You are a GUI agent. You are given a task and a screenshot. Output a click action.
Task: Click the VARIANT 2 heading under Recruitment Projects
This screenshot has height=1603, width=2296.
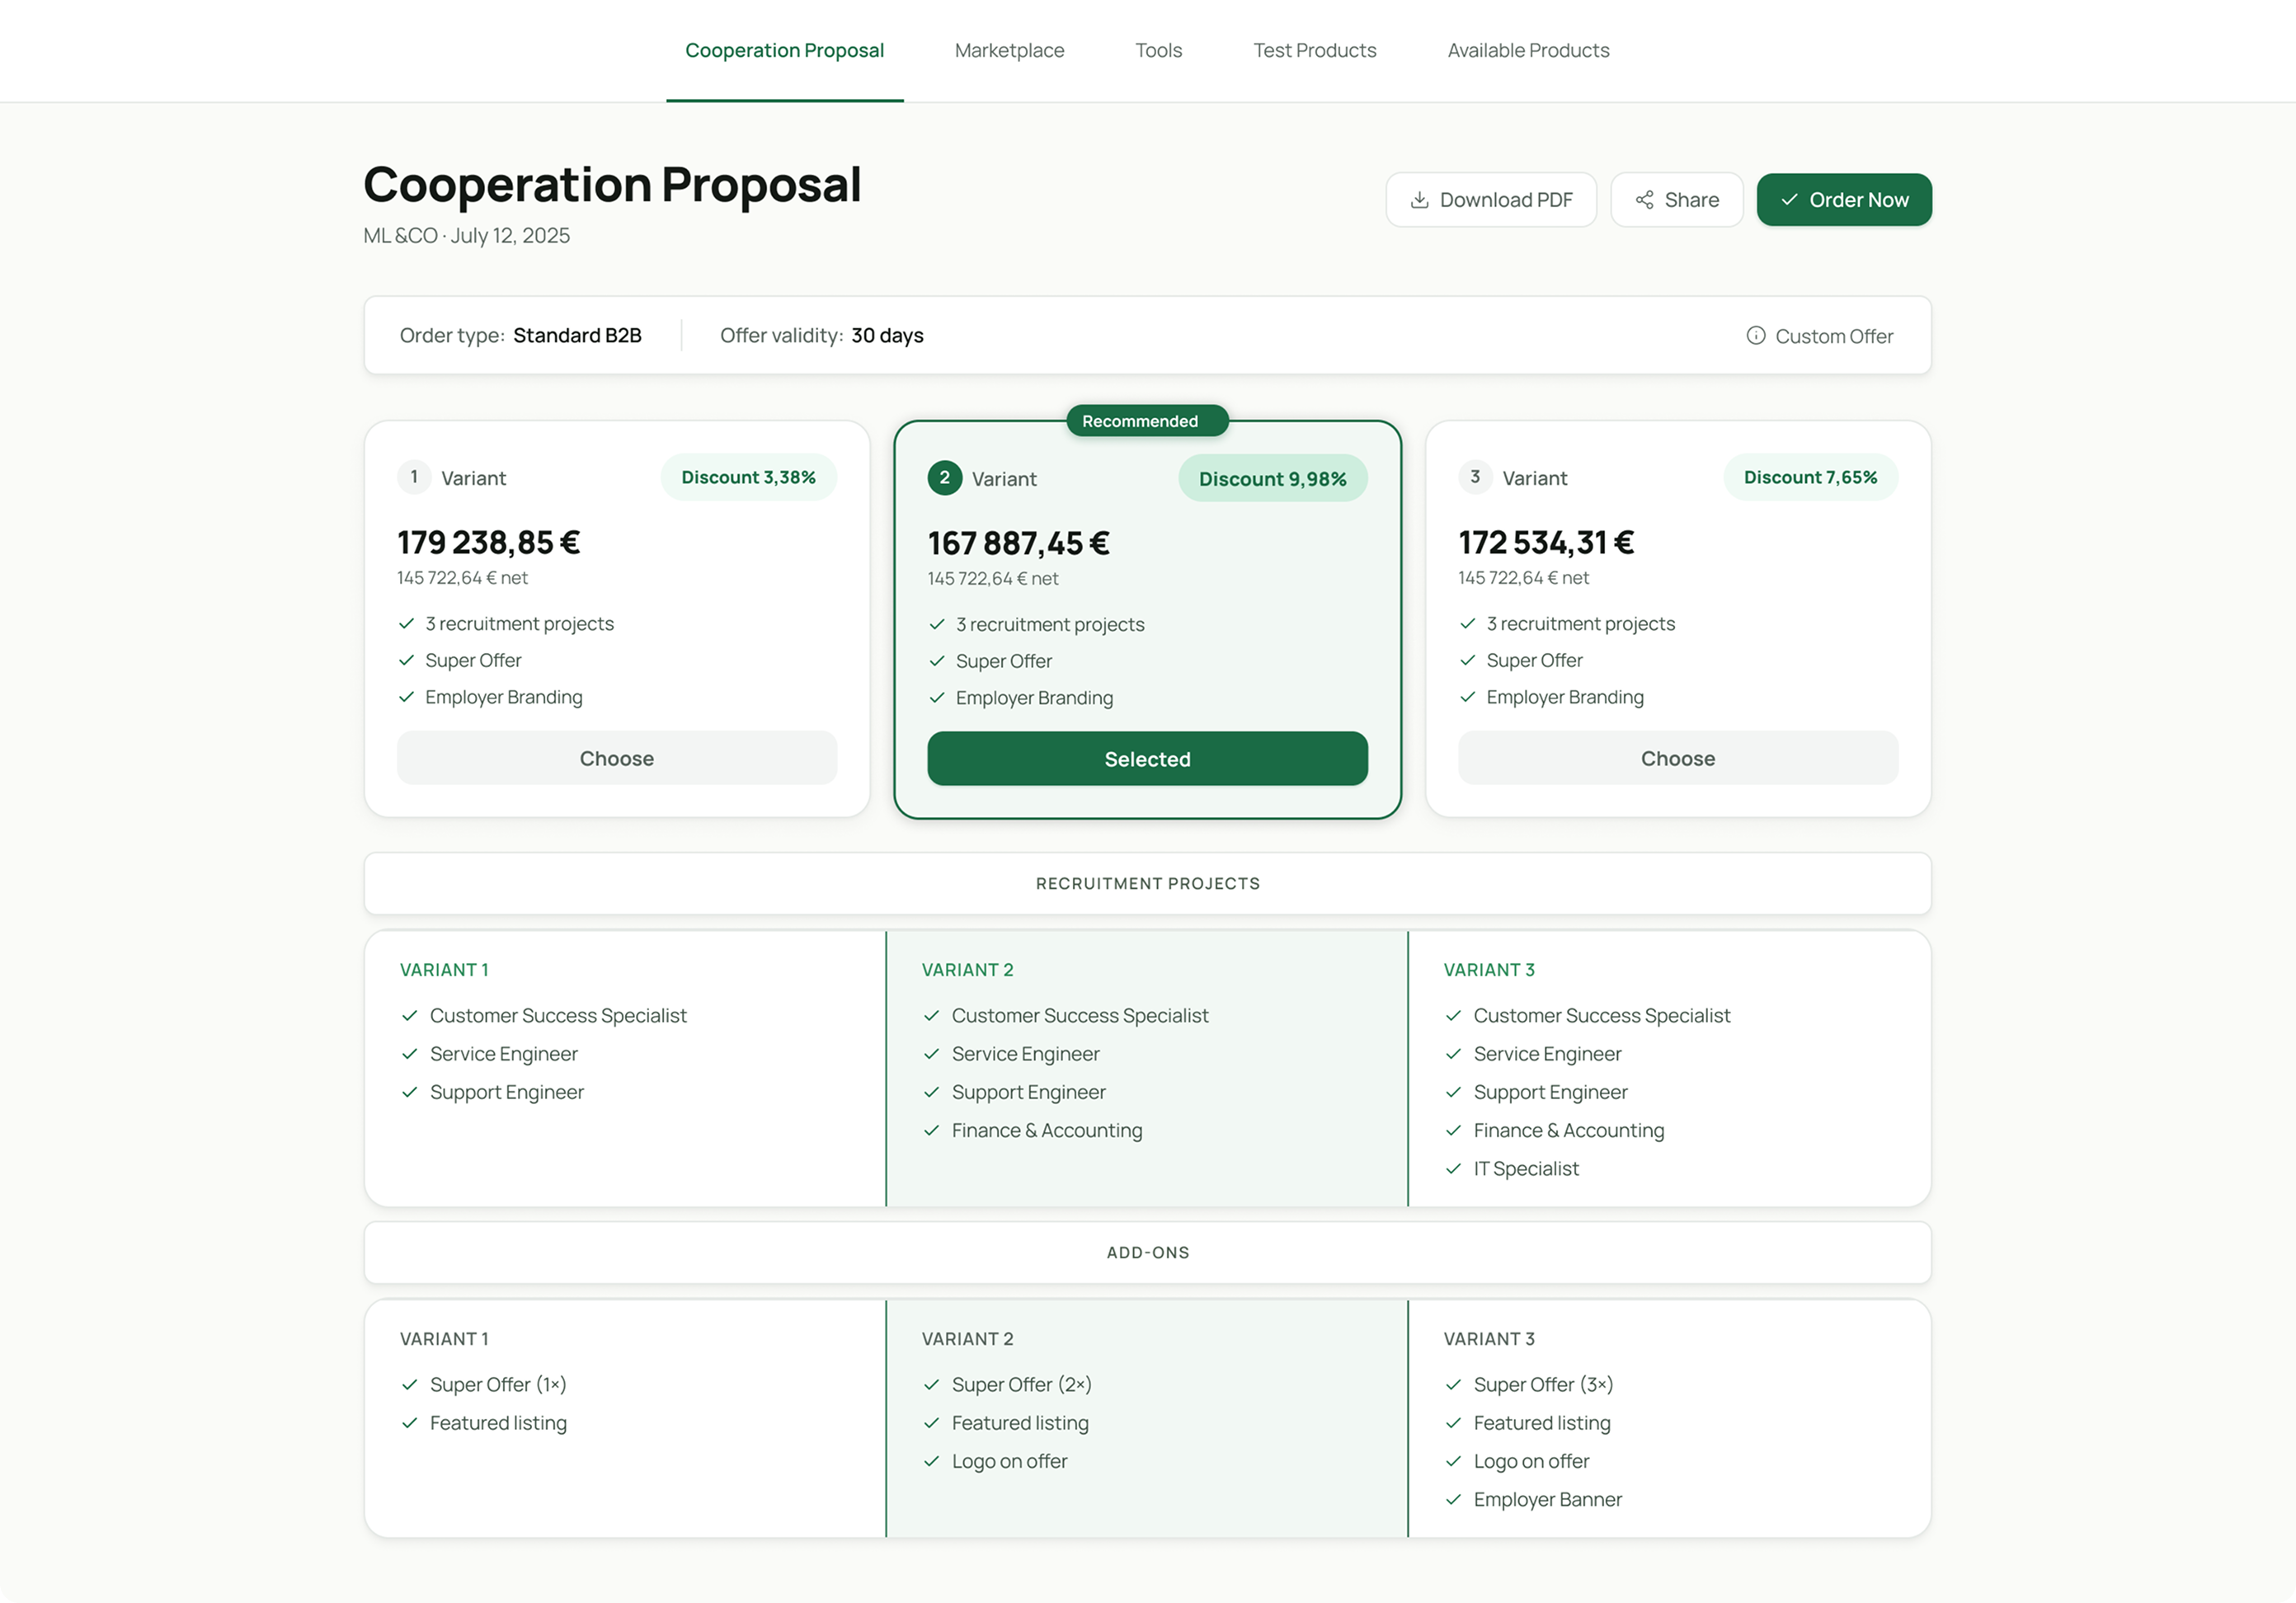coord(967,969)
